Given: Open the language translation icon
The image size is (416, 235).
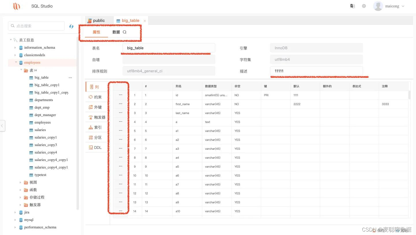Looking at the screenshot, I should click(352, 6).
